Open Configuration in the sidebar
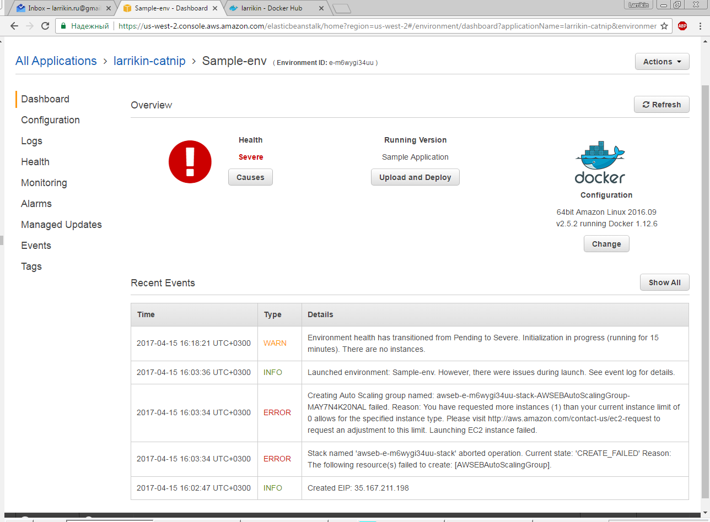This screenshot has width=710, height=522. (50, 120)
